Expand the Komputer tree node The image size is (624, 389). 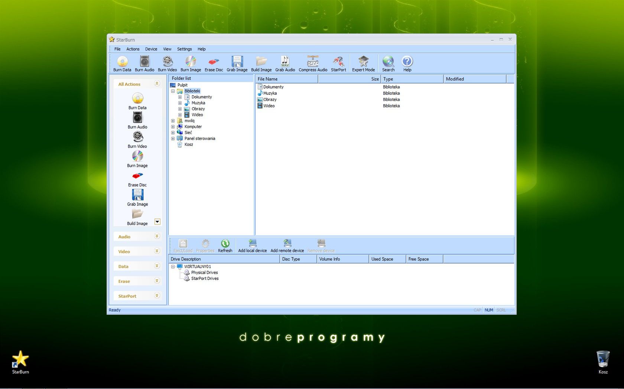point(173,127)
